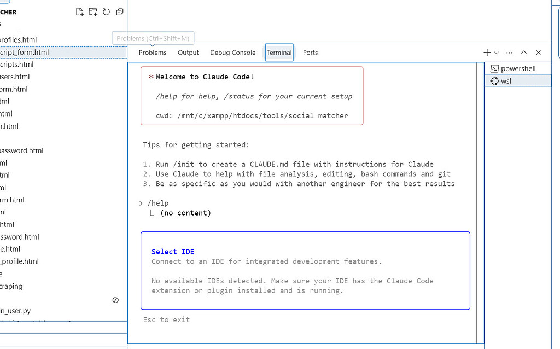
Task: Click the circle-slash icon near the scraping entry
Action: pyautogui.click(x=115, y=300)
